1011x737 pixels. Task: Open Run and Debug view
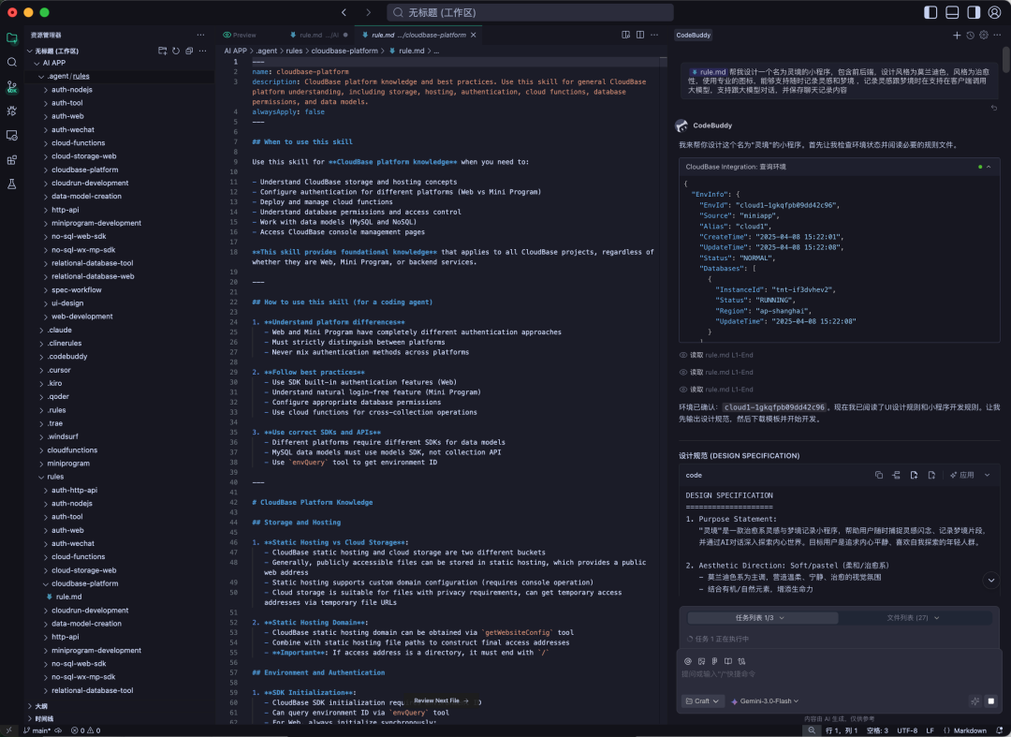(11, 111)
